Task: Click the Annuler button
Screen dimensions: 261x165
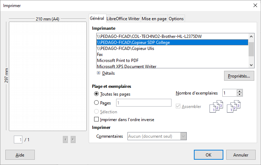Action: click(x=241, y=155)
